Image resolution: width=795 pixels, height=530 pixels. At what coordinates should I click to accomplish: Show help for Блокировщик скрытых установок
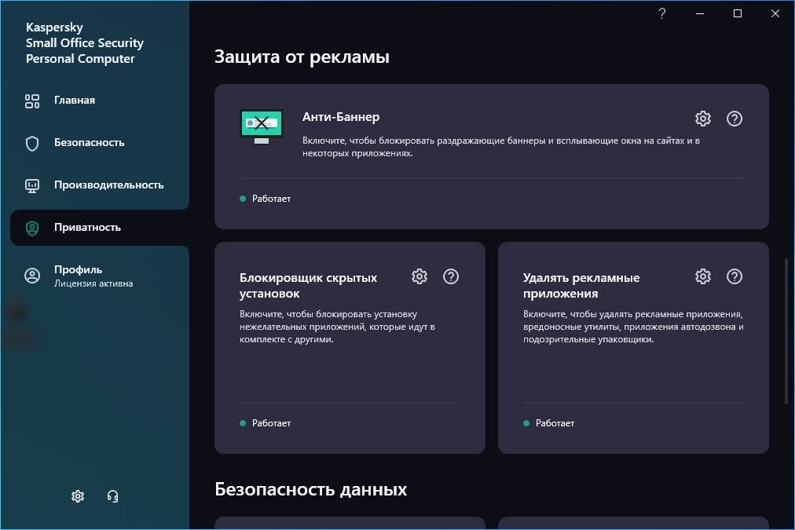pos(451,276)
